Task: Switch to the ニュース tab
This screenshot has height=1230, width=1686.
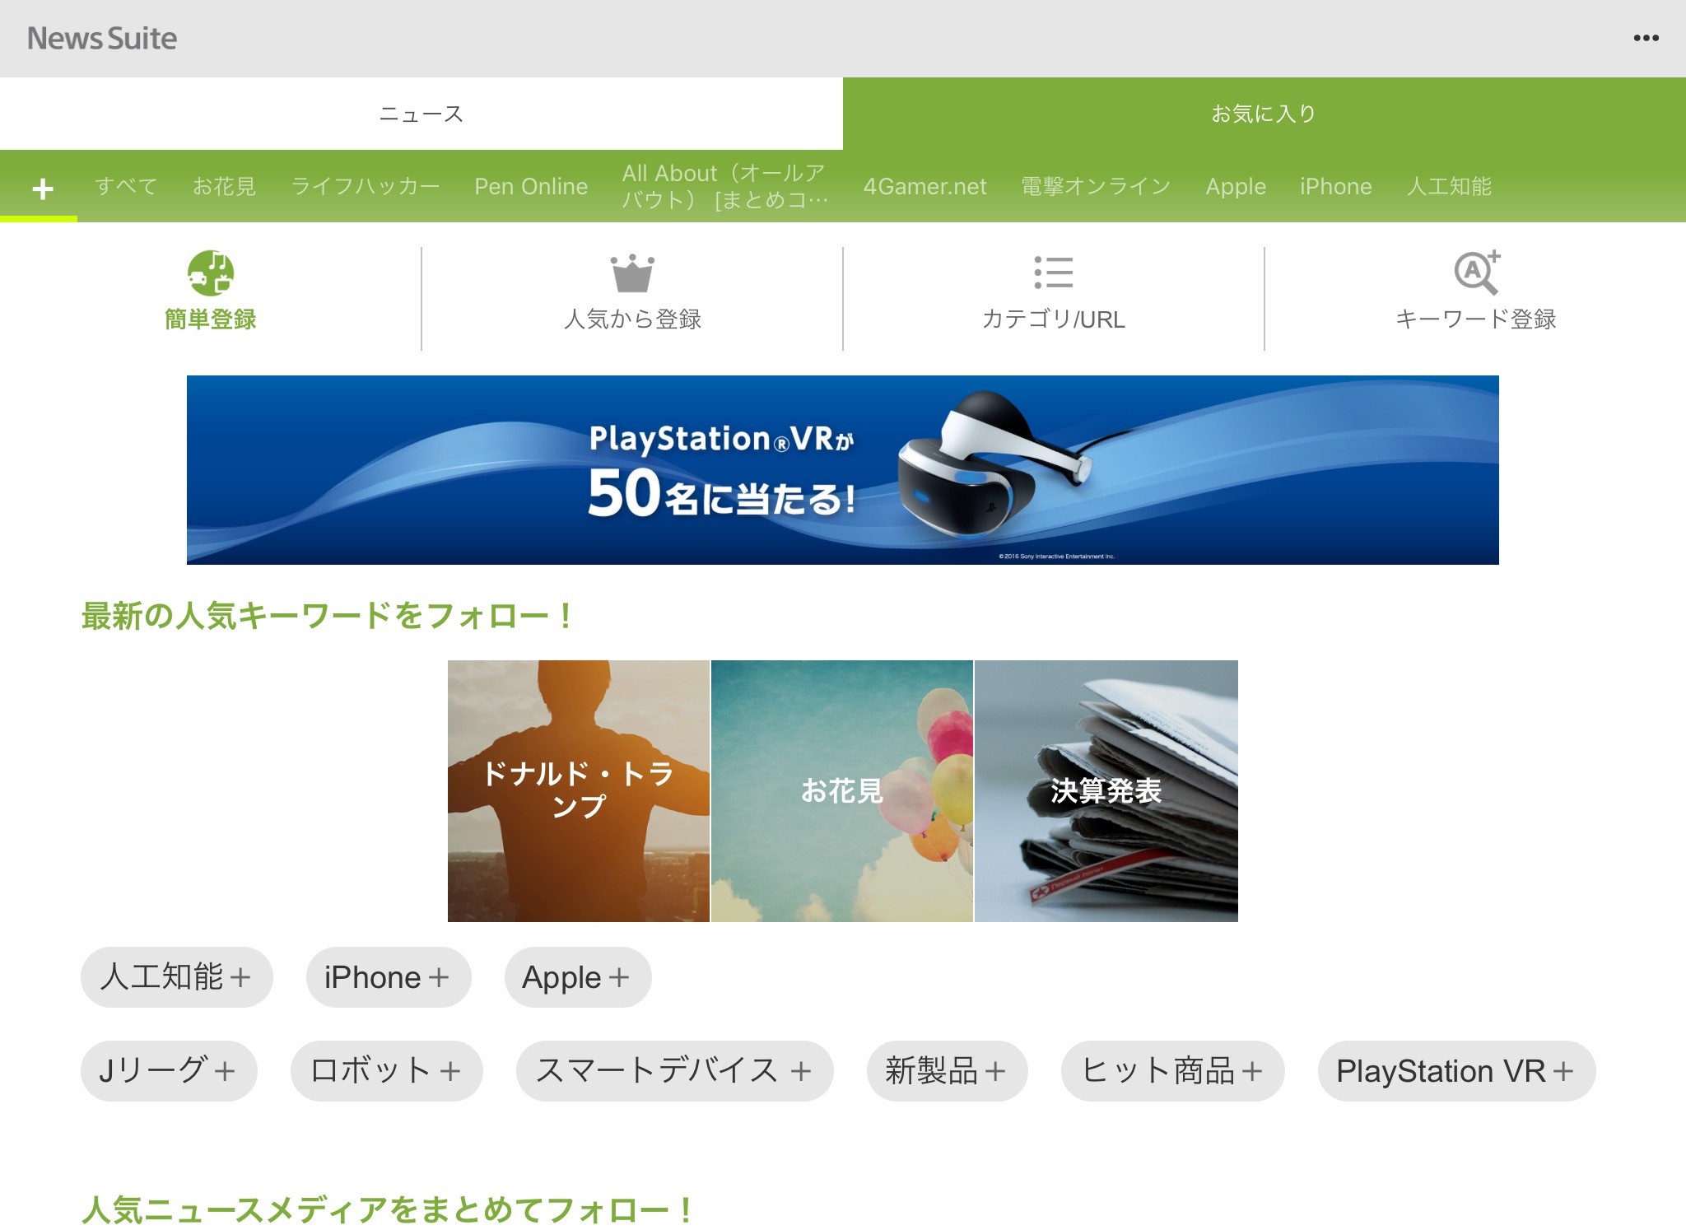Action: pos(421,114)
